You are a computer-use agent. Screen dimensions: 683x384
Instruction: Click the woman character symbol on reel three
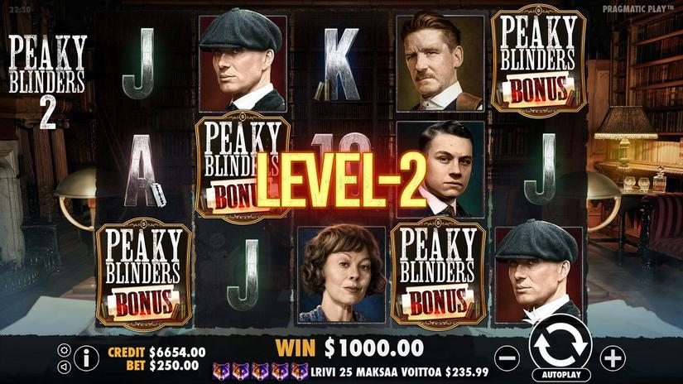(341, 274)
